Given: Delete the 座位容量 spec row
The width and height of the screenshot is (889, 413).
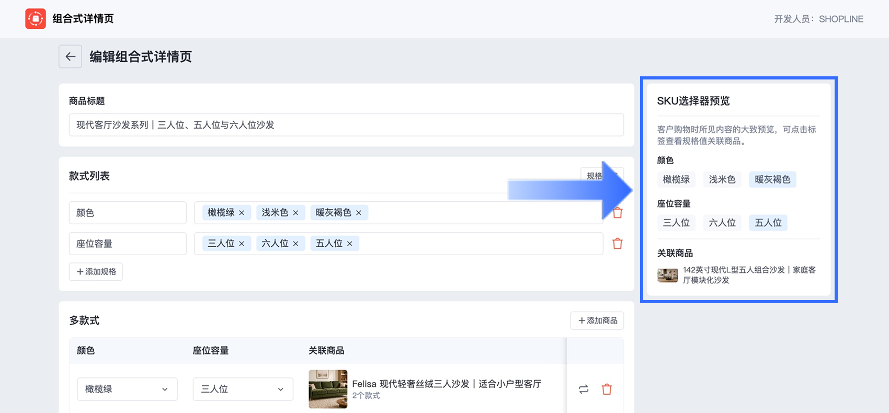Looking at the screenshot, I should [618, 244].
